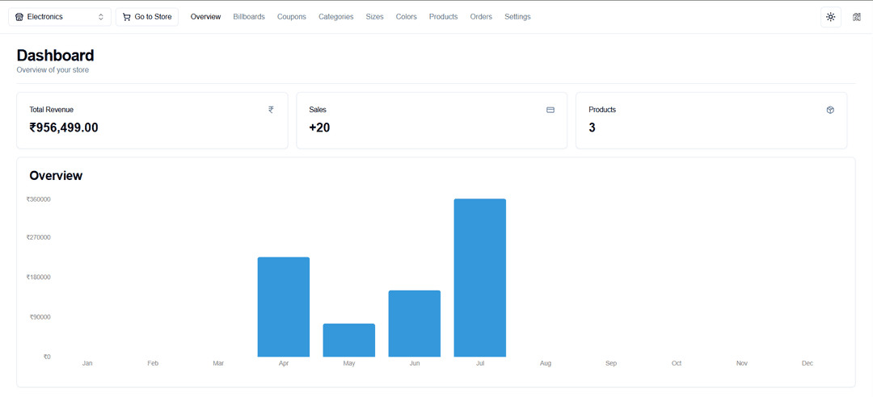873x397 pixels.
Task: Navigate to the Sizes page
Action: click(x=374, y=17)
